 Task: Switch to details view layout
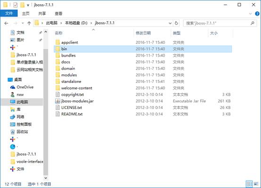[x=249, y=184]
